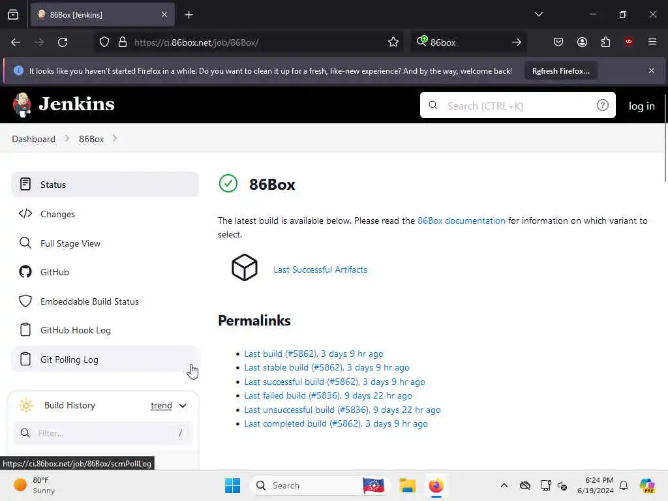
Task: Select the 86Box [Jenkins] tab
Action: click(102, 15)
